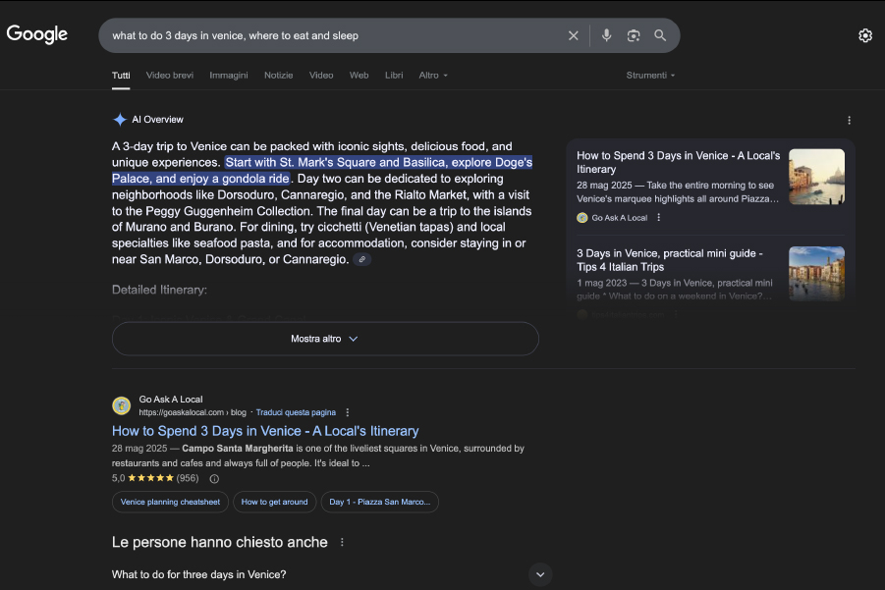Click the highlighted St. Mark's Square text

tap(322, 171)
